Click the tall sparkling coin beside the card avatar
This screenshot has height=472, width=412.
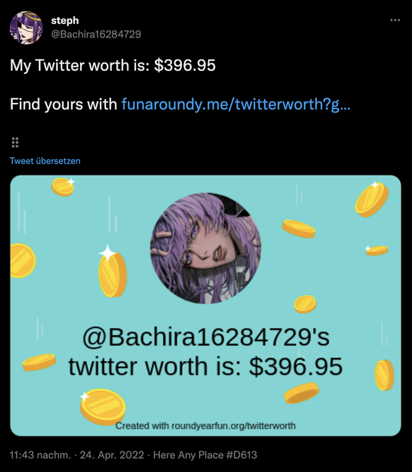tap(112, 271)
